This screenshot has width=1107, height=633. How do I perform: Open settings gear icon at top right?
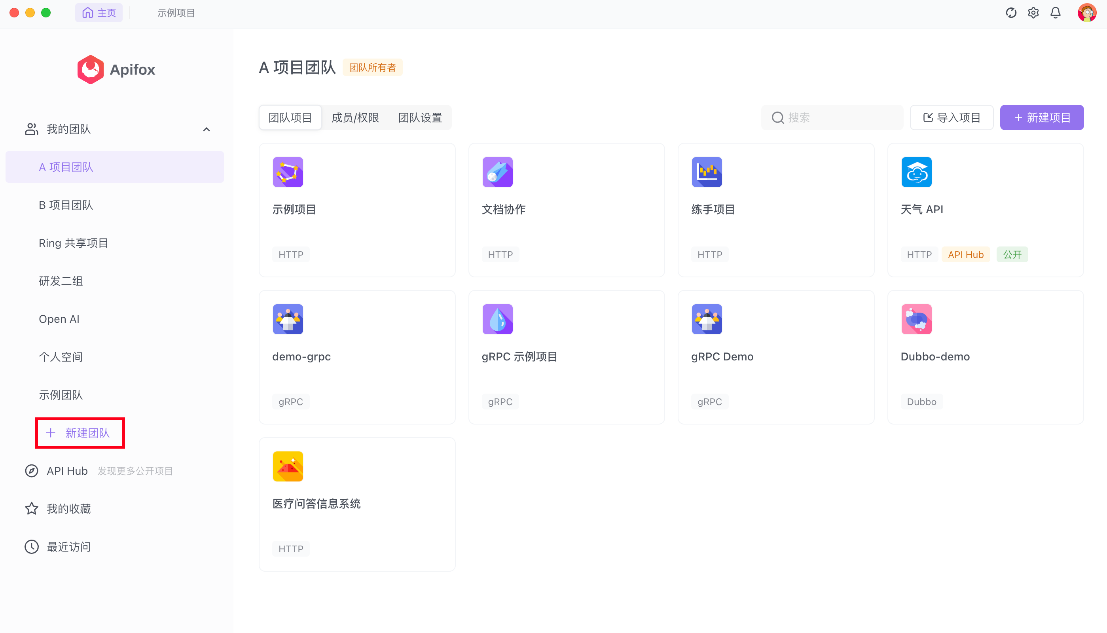[1033, 13]
